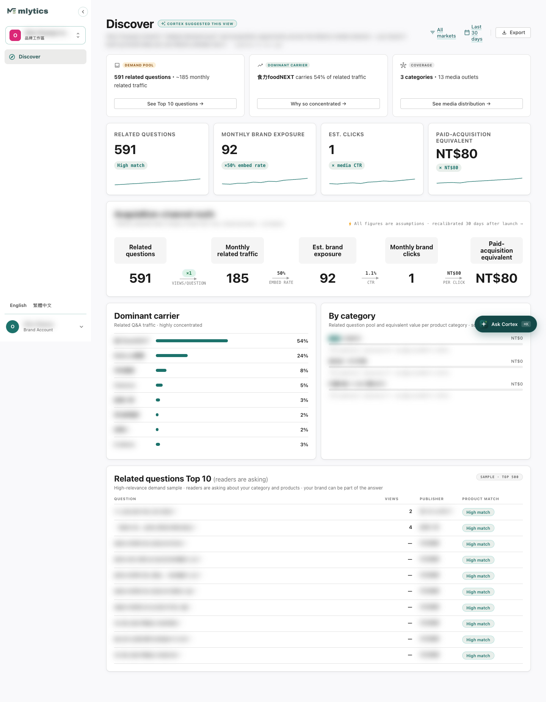Image resolution: width=546 pixels, height=702 pixels.
Task: Click the first category NT$0 value
Action: tap(517, 338)
